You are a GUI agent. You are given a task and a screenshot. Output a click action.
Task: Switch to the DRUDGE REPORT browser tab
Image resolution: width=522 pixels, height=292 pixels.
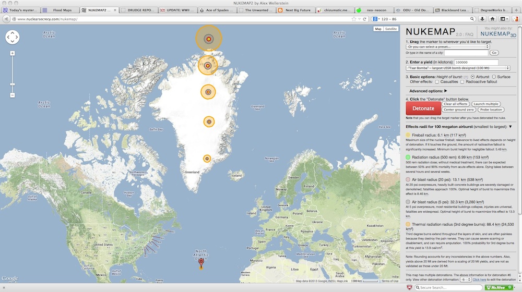(138, 10)
